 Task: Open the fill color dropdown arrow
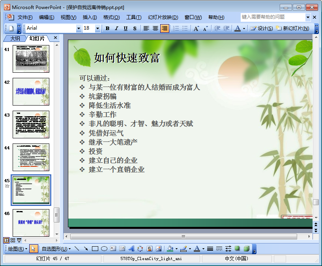pos(176,249)
